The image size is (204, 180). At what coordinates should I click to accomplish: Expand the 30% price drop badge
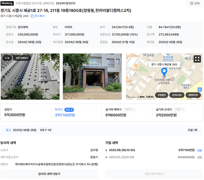coord(69,110)
